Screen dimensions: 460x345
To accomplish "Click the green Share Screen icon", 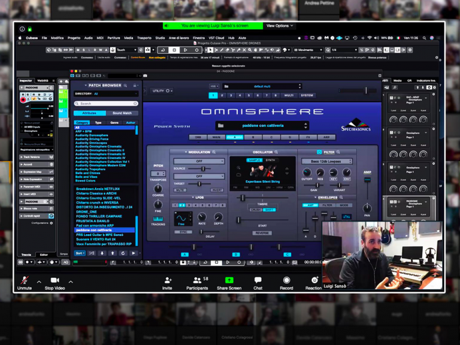I will [229, 280].
